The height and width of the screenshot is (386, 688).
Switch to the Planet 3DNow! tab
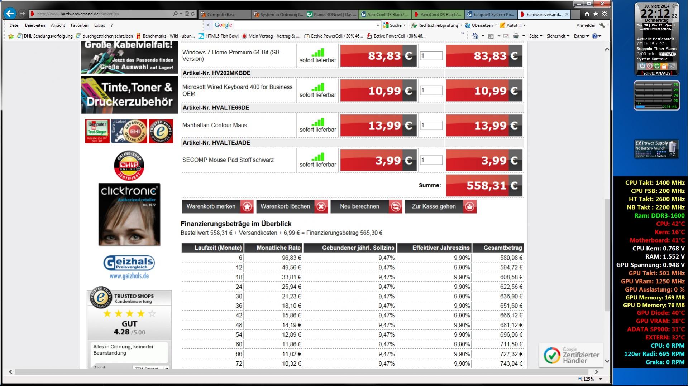332,14
